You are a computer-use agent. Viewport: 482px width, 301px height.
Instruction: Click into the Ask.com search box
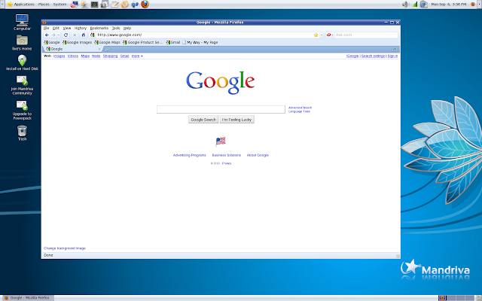click(x=366, y=35)
